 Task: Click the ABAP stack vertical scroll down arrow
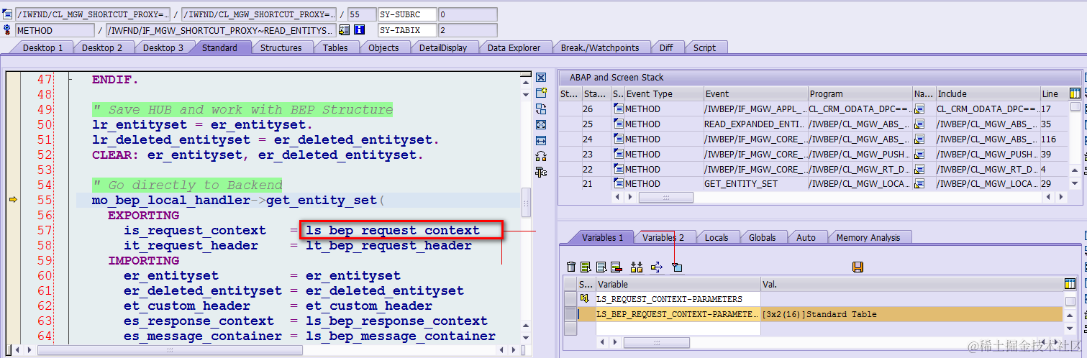(x=1075, y=184)
